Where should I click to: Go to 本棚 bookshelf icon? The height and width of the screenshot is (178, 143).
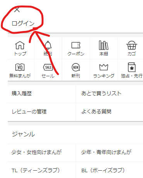point(104,45)
